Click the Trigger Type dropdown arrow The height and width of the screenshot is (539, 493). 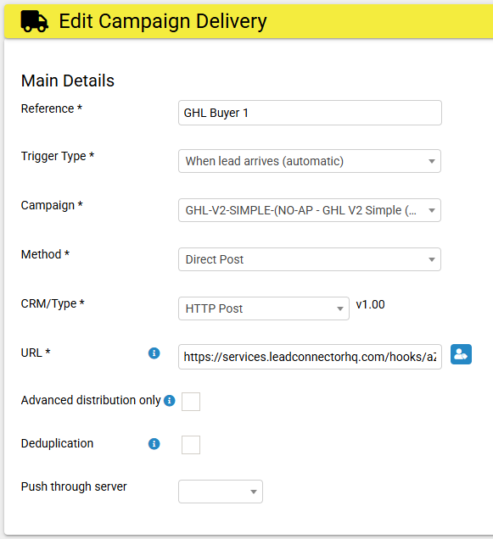click(432, 161)
